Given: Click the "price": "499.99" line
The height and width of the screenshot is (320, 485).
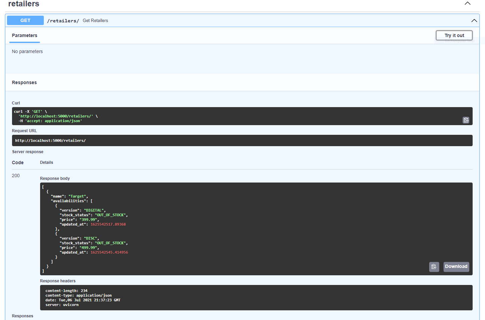Looking at the screenshot, I should (x=79, y=248).
